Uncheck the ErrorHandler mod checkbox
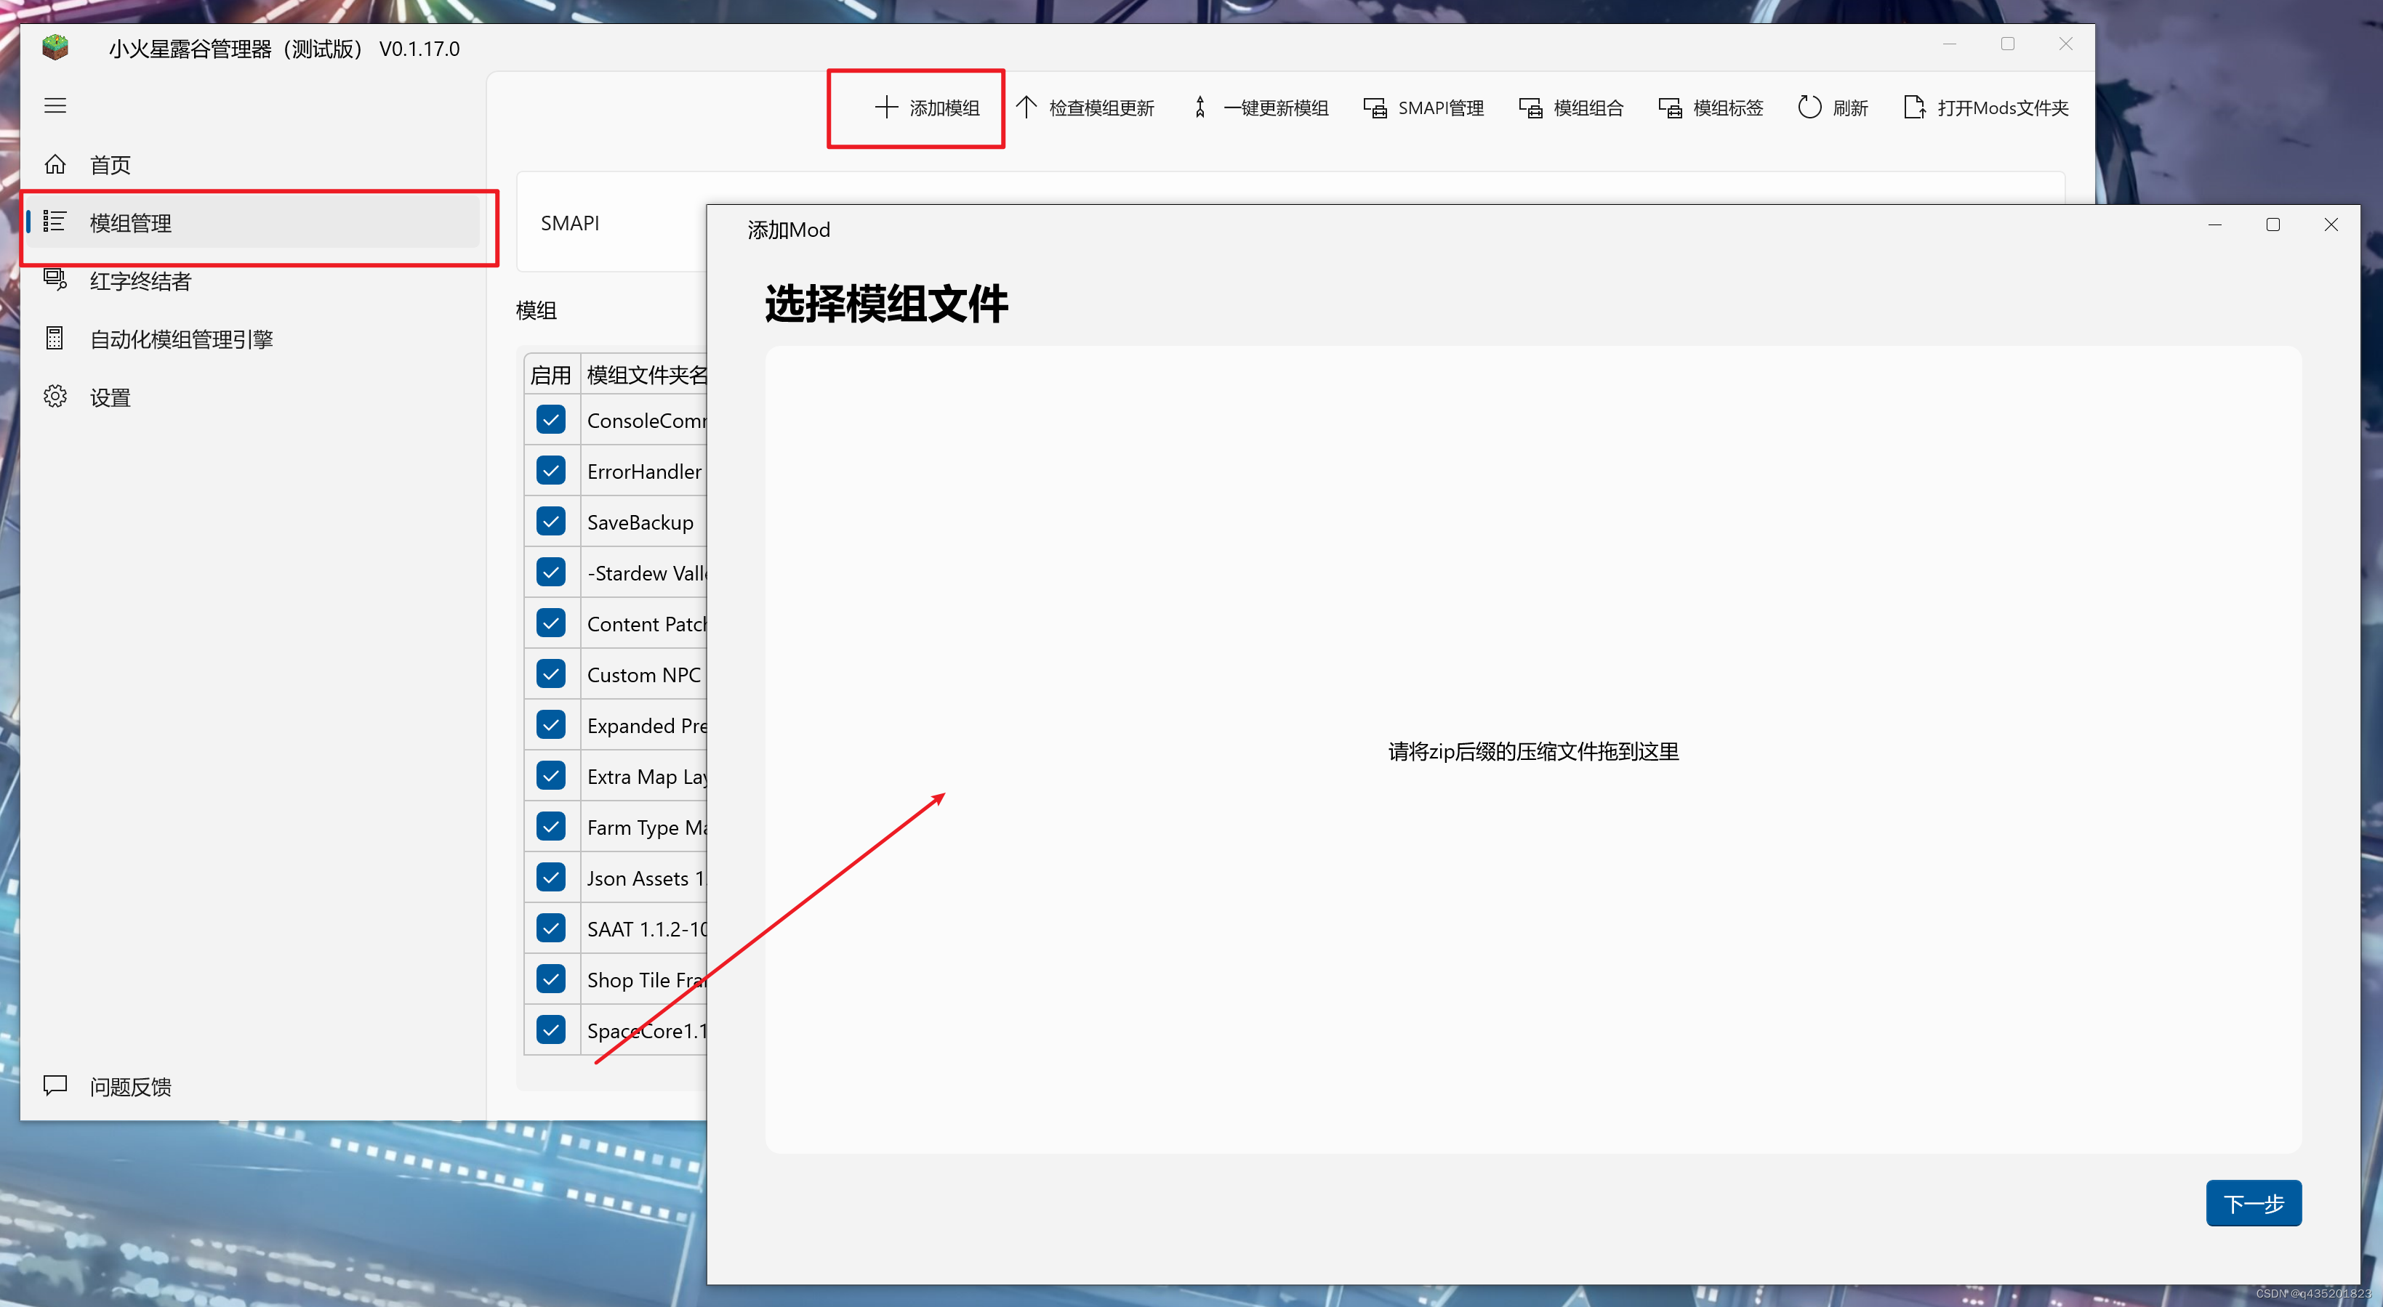This screenshot has width=2383, height=1307. [x=550, y=471]
